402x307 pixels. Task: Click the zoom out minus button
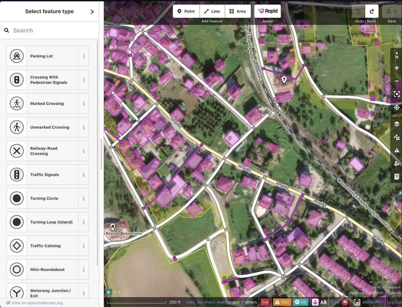[x=397, y=81]
